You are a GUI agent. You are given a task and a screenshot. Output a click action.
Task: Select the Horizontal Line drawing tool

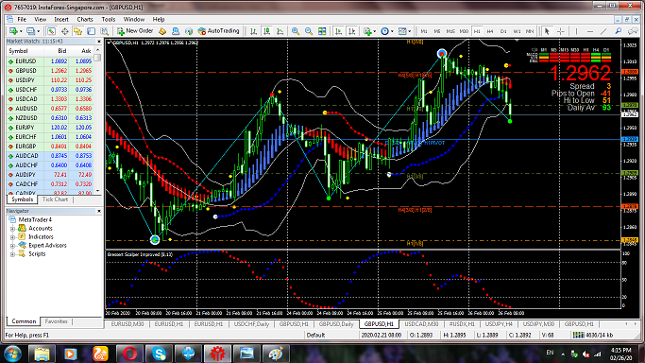(x=590, y=31)
